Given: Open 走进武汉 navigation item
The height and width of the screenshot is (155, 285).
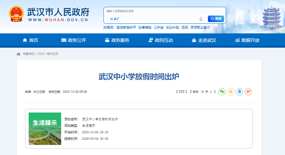Looking at the screenshot, I should pyautogui.click(x=204, y=40).
